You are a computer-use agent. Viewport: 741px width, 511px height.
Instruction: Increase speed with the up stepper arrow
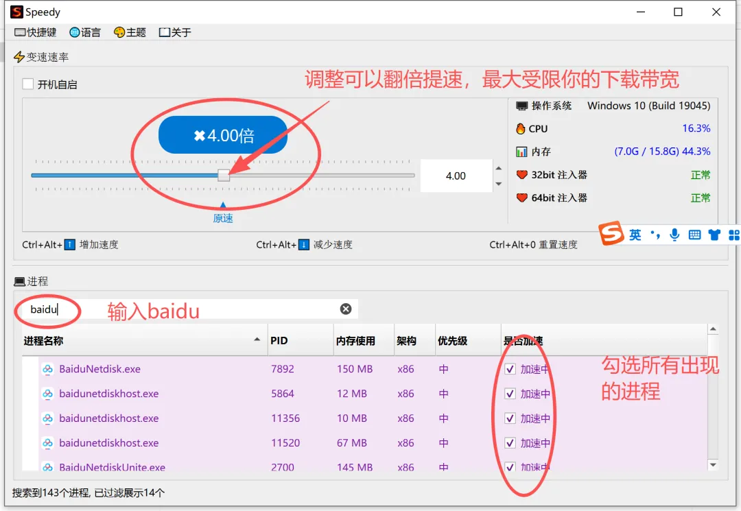499,168
